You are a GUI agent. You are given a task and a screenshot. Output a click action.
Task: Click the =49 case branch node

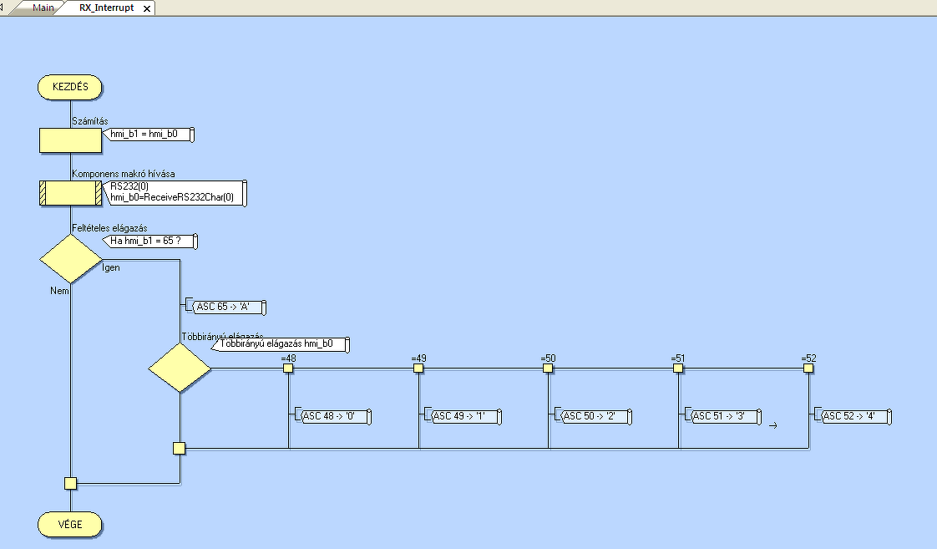[418, 369]
